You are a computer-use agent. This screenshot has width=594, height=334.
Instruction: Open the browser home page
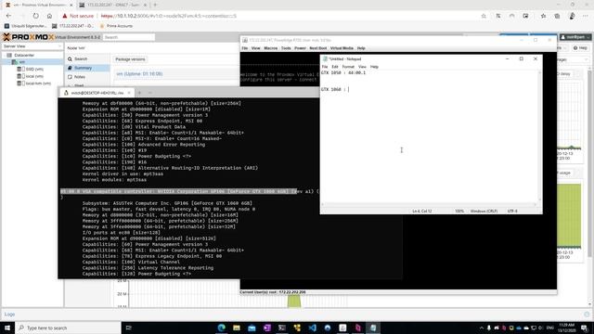point(49,16)
